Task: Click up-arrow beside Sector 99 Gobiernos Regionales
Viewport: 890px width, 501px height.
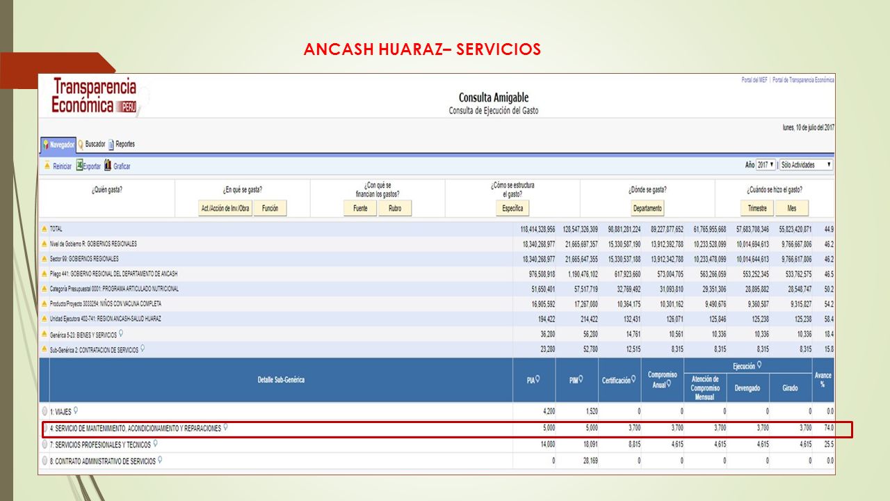Action: [44, 259]
